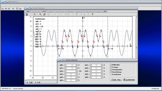
Task: Decrease a[5] with its left arrow
Action: tap(66, 80)
